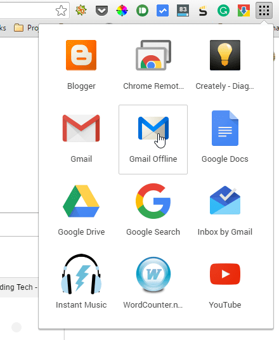The height and width of the screenshot is (340, 279).
Task: Click the blue checkmark chart extension
Action: (x=162, y=10)
